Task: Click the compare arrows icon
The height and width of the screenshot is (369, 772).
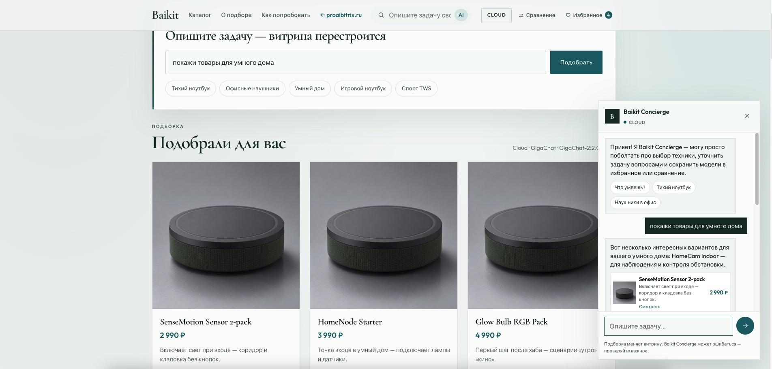Action: 521,15
